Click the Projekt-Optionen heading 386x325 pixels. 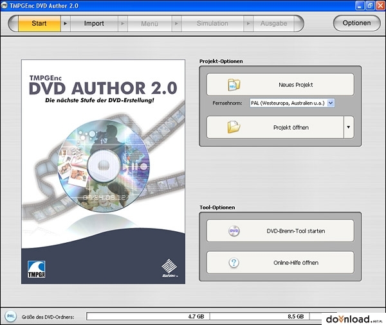pyautogui.click(x=221, y=61)
